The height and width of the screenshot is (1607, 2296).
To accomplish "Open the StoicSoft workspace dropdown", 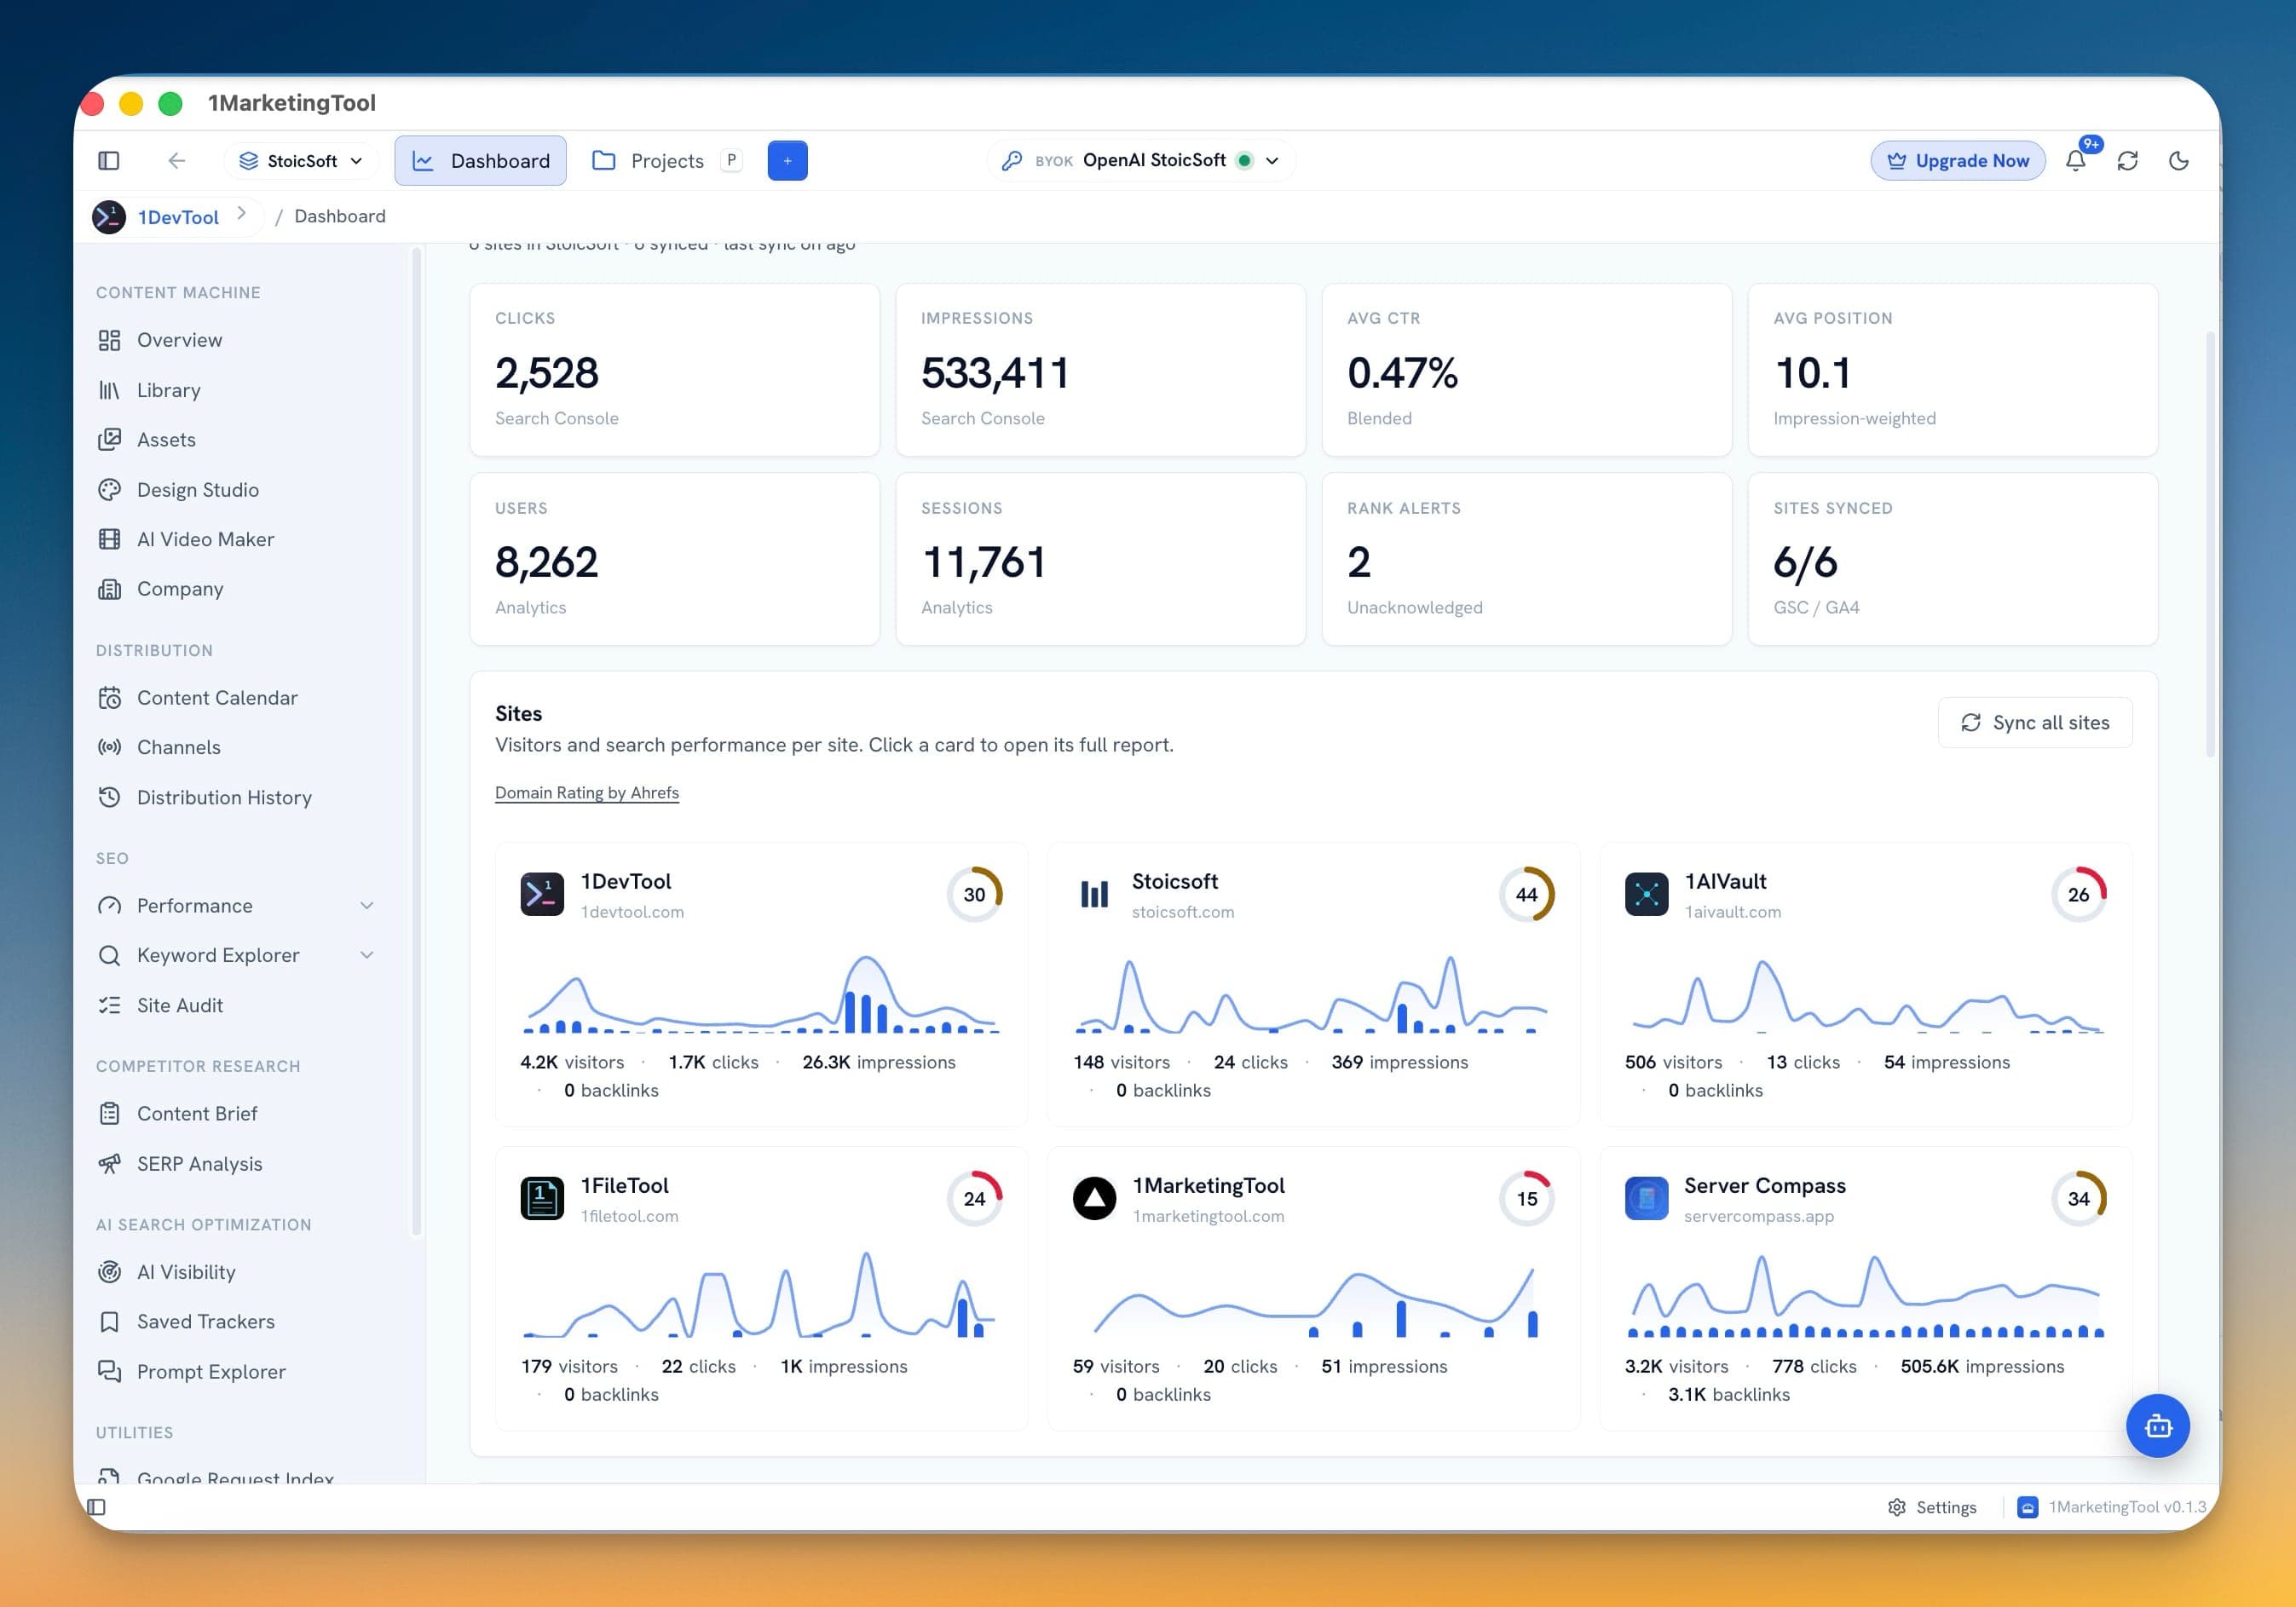I will pos(301,161).
